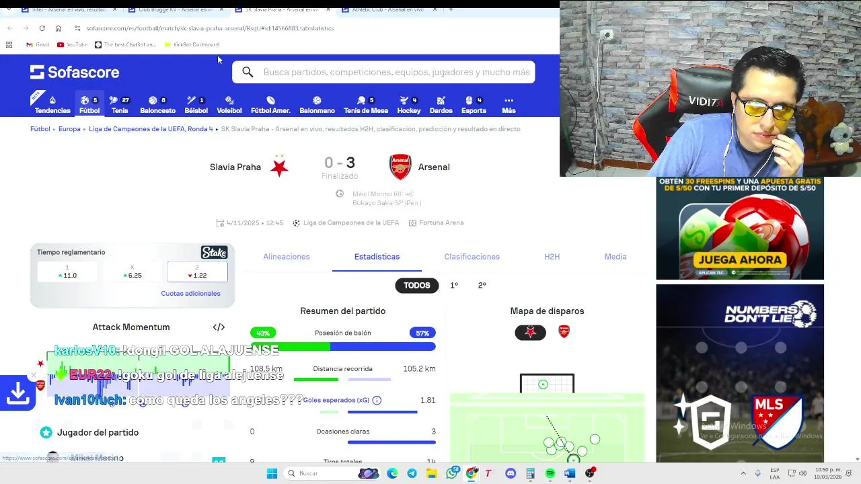Switch to the Alineaciones tab
861x484 pixels.
pyautogui.click(x=287, y=257)
